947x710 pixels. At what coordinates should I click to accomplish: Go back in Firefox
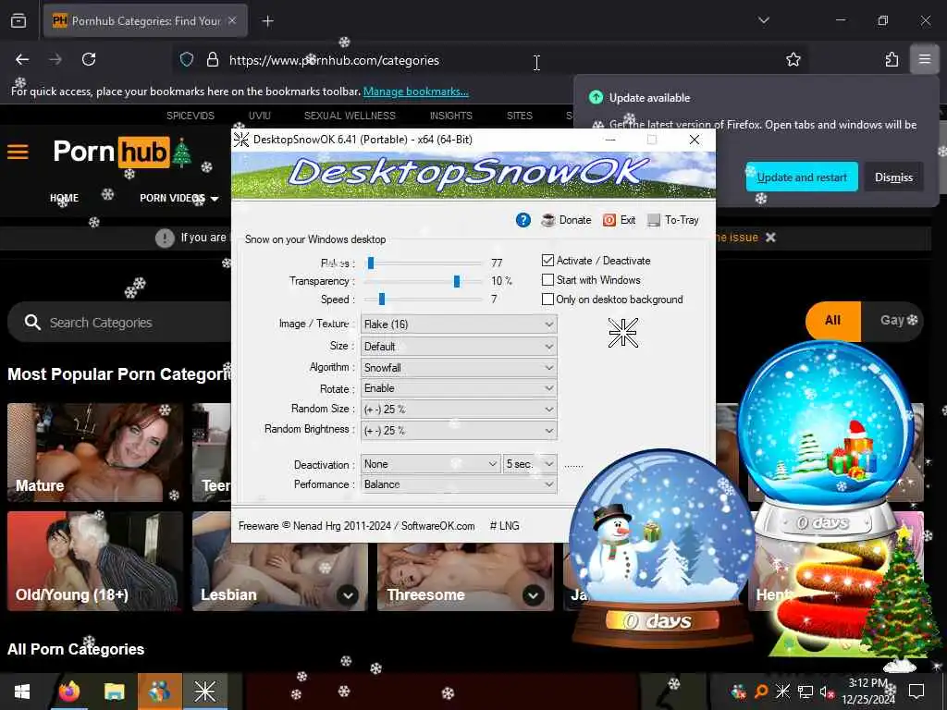[x=22, y=59]
